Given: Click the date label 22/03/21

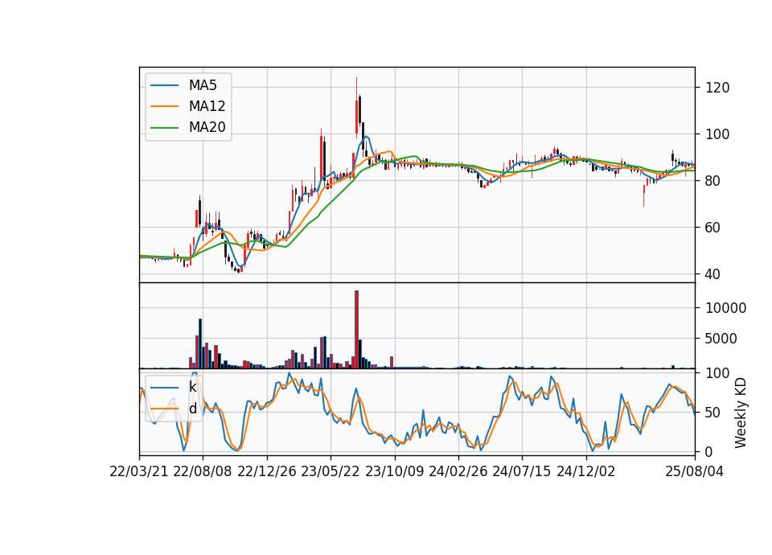Looking at the screenshot, I should [x=139, y=472].
